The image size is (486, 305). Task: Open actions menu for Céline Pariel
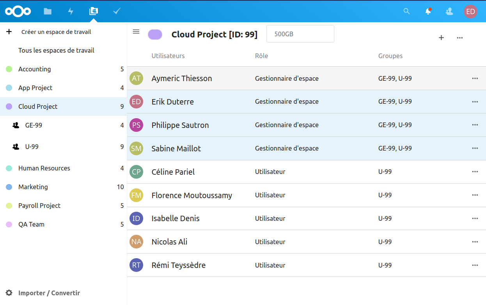[475, 172]
